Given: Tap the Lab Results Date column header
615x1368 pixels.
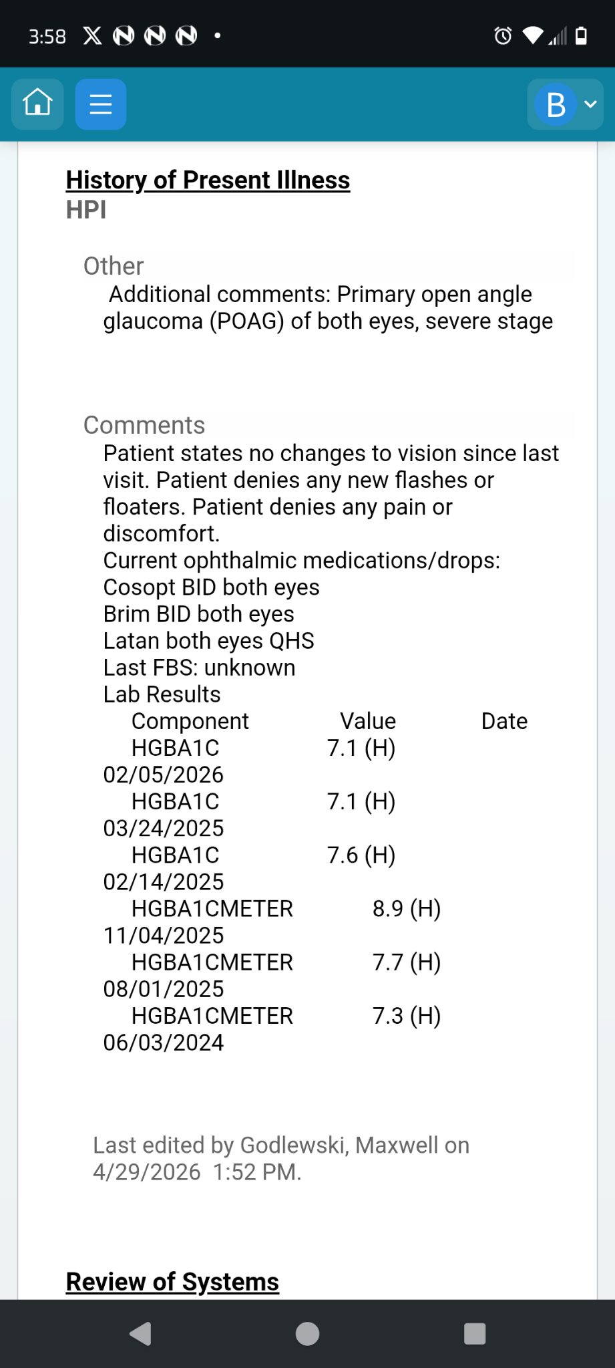Looking at the screenshot, I should 504,721.
